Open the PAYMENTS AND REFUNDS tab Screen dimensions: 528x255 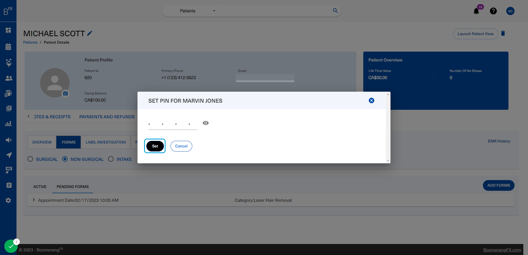coord(107,117)
